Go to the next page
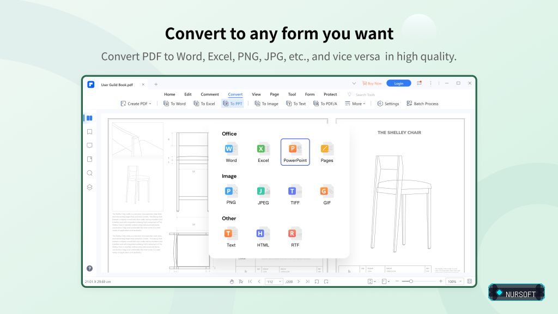558x314 pixels. click(298, 282)
